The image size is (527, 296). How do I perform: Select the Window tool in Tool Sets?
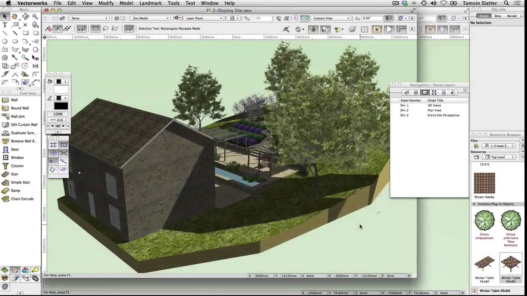tap(17, 157)
